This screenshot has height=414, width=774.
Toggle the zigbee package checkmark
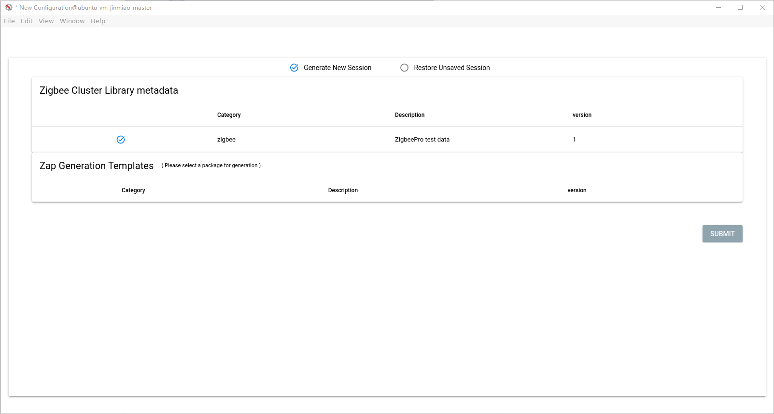(x=121, y=140)
